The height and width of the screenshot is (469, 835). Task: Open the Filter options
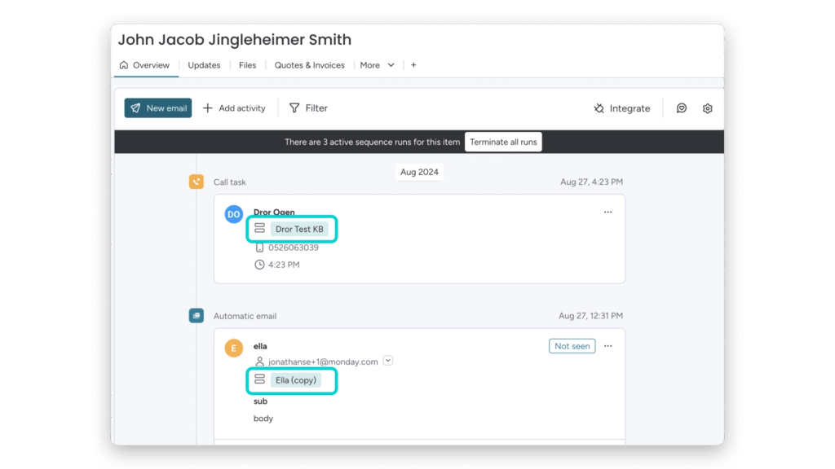pos(308,108)
